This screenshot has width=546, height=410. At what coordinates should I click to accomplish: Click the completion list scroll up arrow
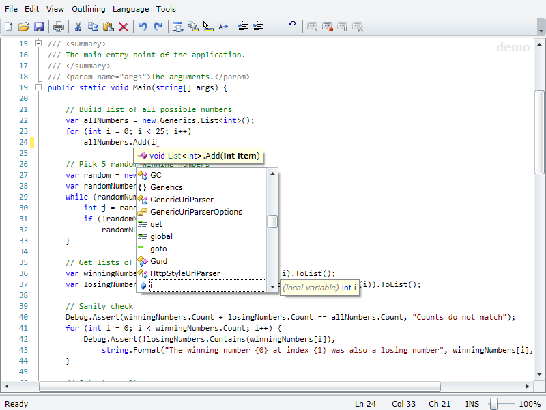tap(272, 174)
